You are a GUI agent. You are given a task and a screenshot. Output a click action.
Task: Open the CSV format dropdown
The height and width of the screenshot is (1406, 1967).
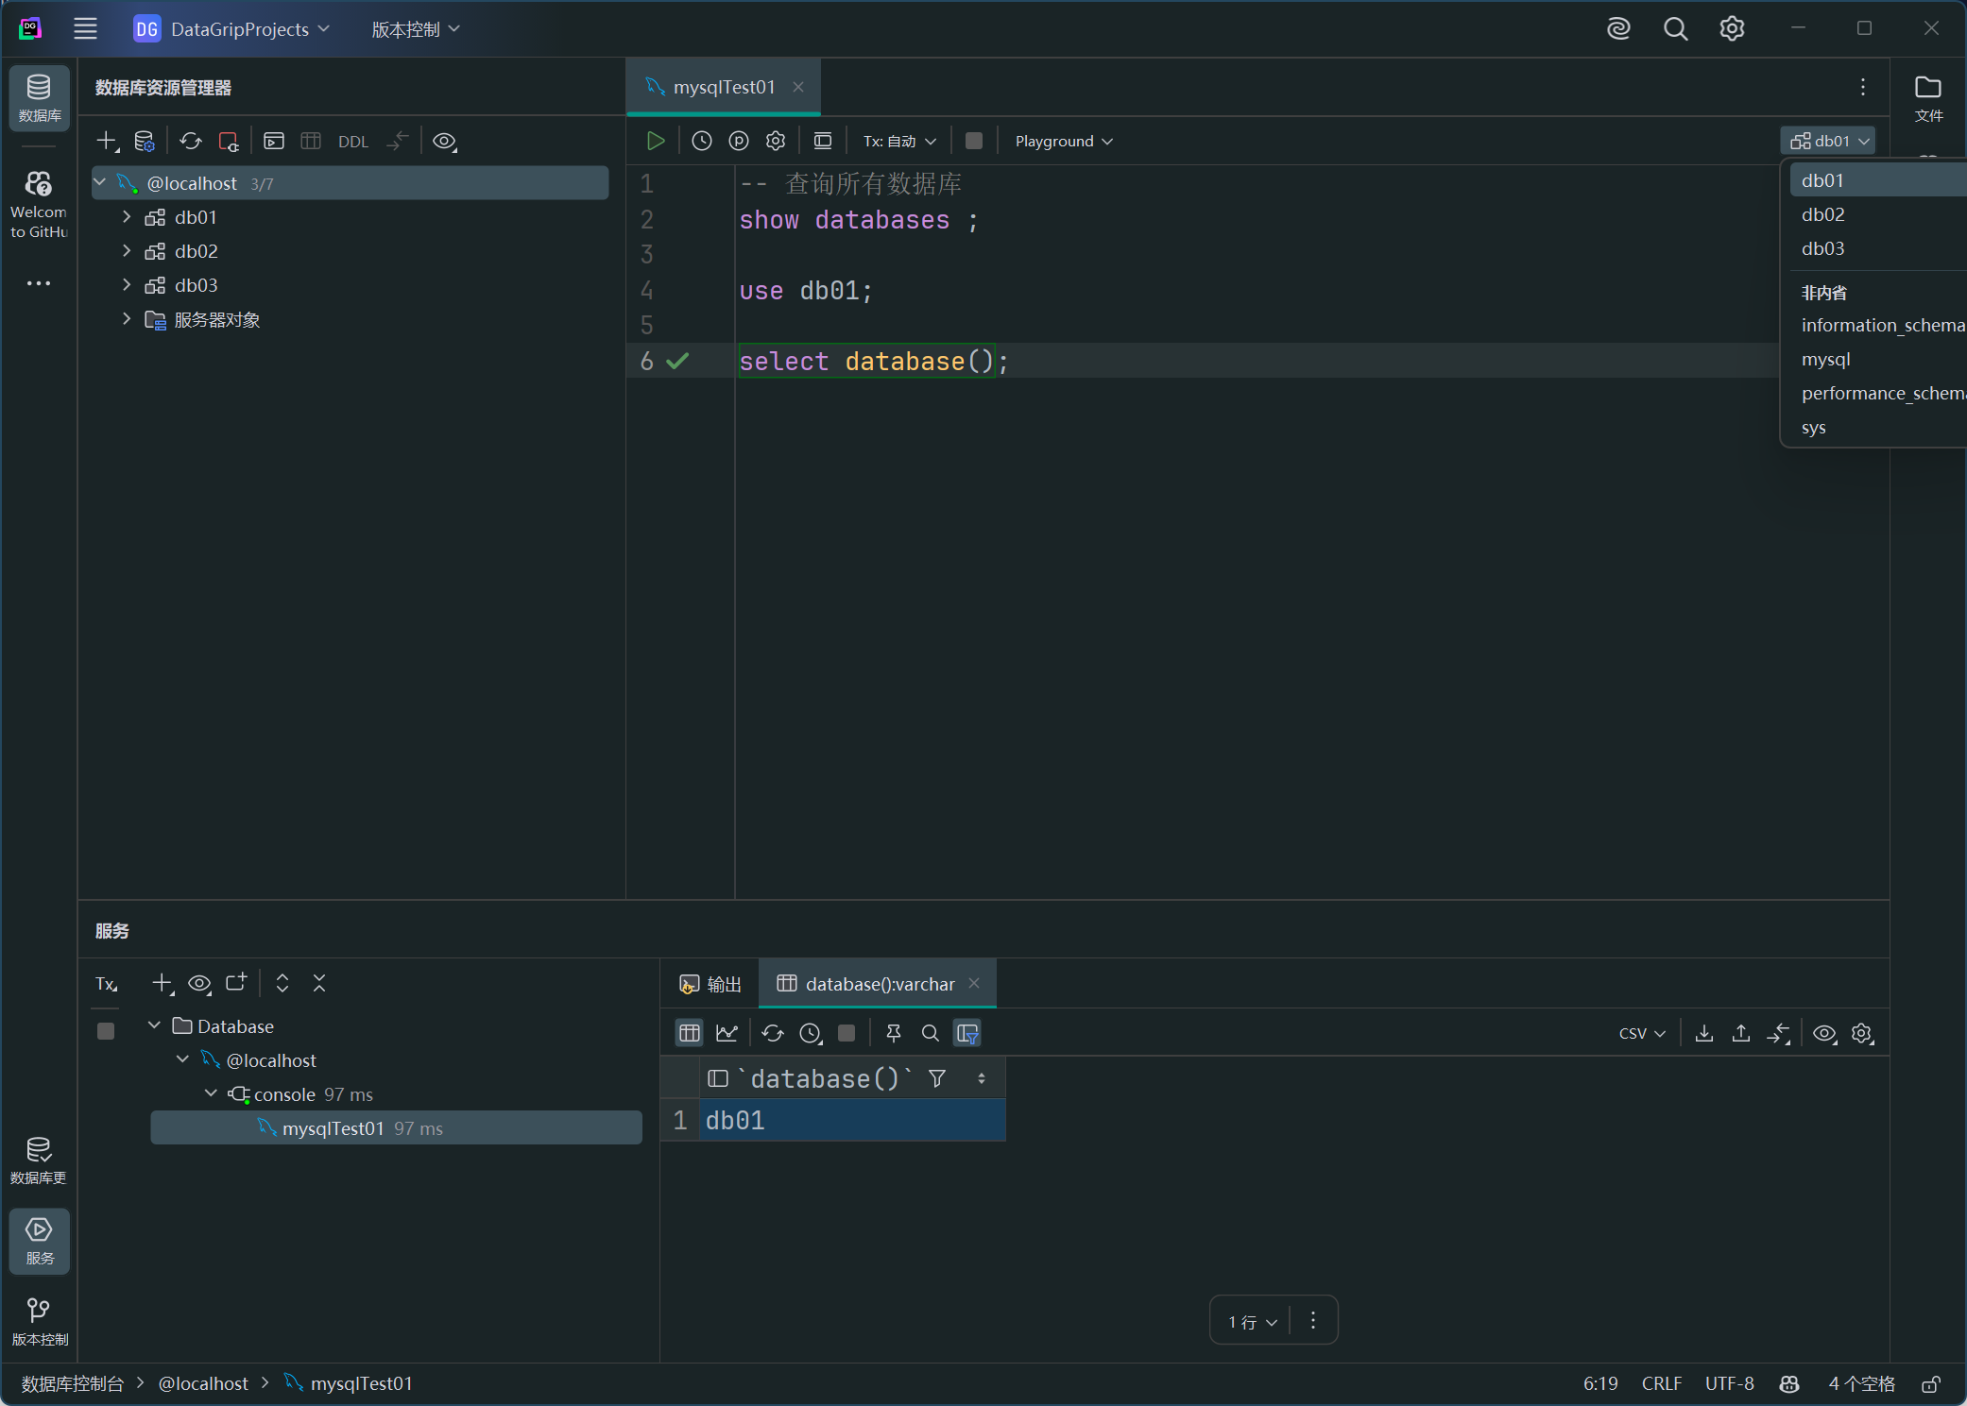[1641, 1033]
